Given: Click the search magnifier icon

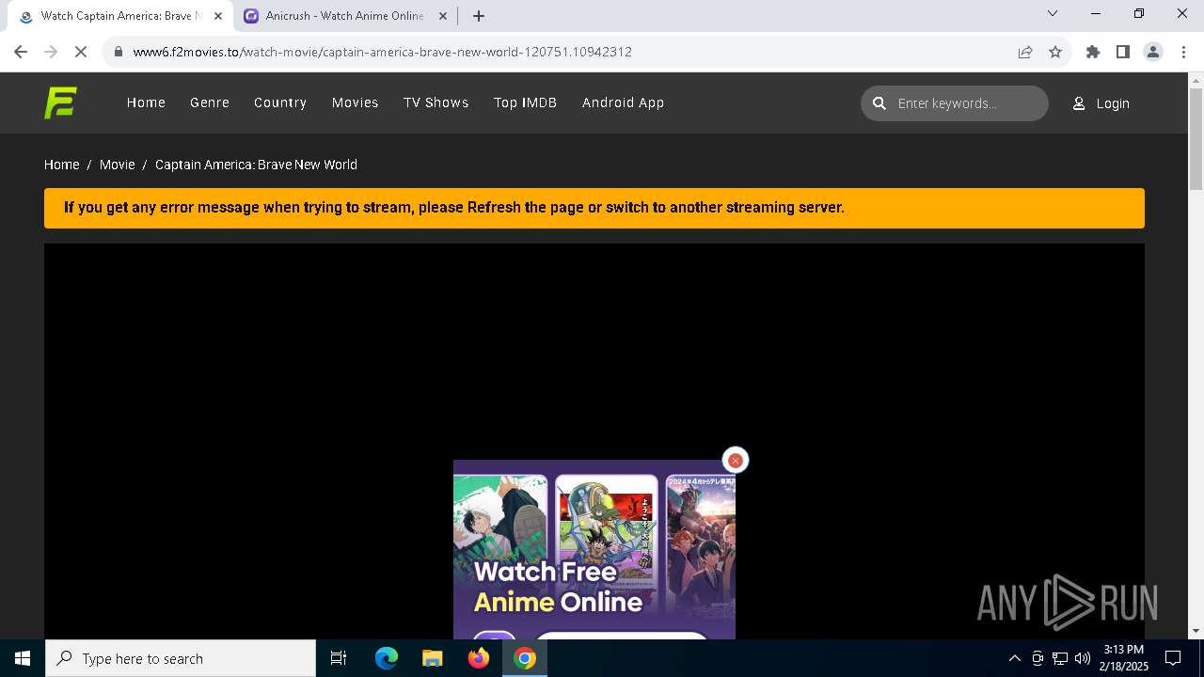Looking at the screenshot, I should point(879,103).
